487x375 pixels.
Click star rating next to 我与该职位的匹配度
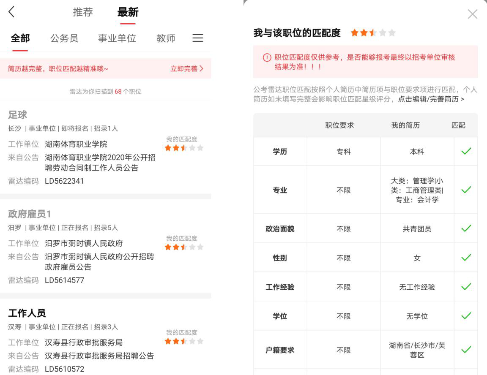(x=373, y=33)
